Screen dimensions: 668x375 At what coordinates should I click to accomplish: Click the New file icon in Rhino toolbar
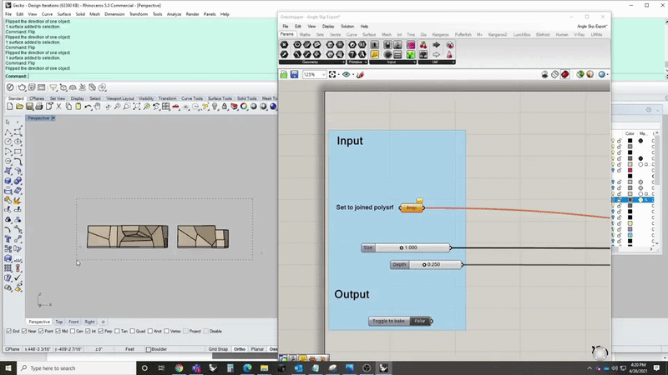click(10, 107)
